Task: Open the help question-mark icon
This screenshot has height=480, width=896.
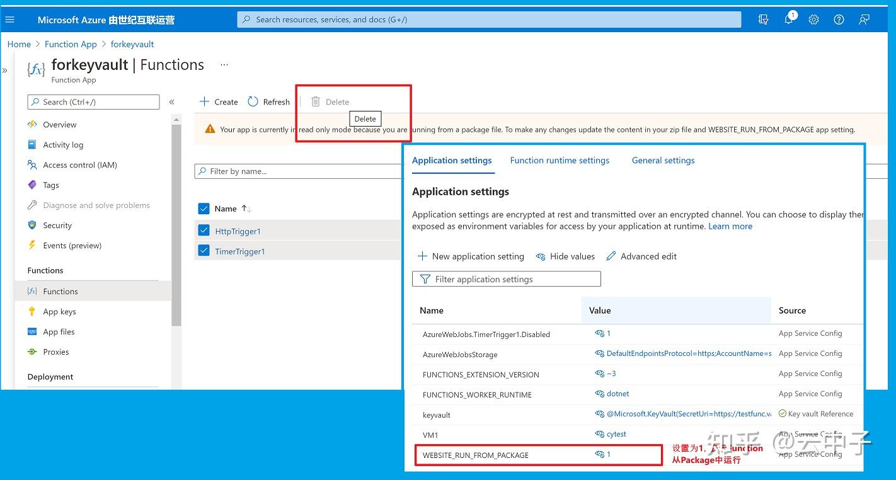Action: (x=839, y=20)
